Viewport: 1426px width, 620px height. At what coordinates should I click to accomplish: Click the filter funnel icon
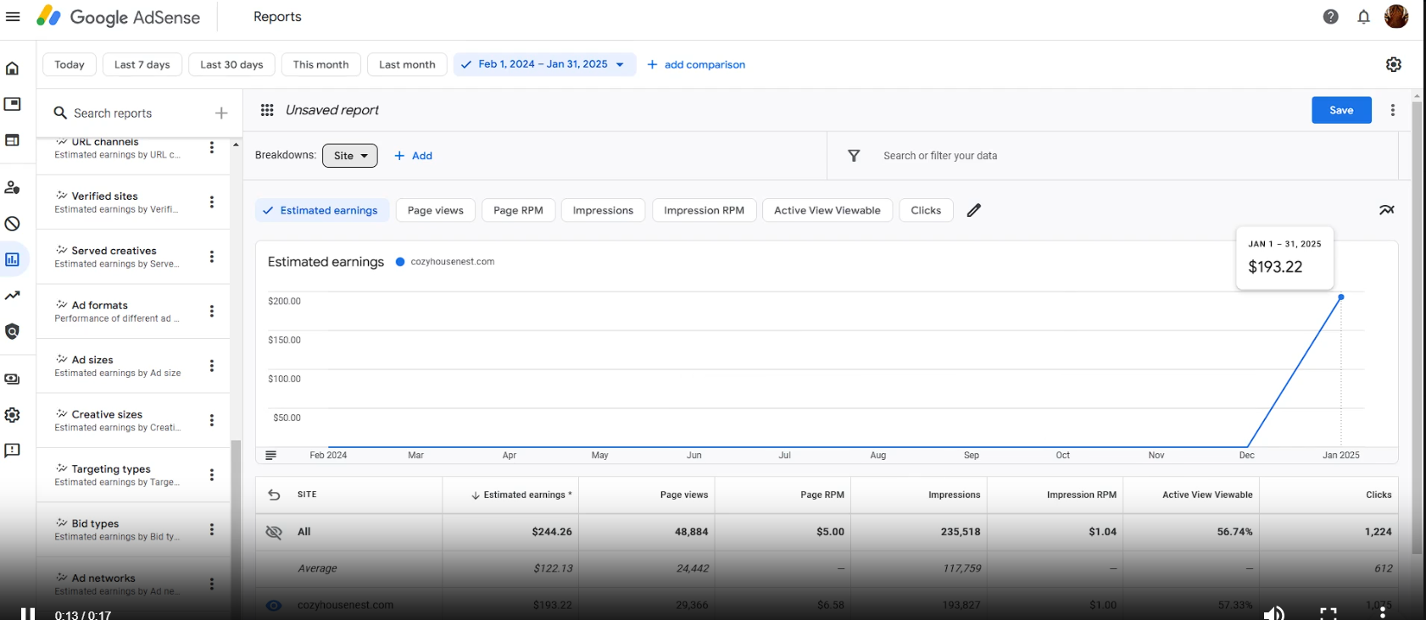(854, 156)
